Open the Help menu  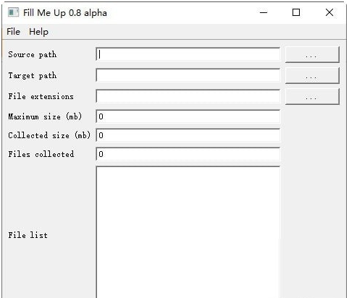point(38,32)
